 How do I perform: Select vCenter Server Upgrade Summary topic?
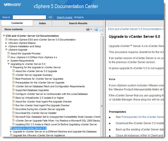pos(34,75)
